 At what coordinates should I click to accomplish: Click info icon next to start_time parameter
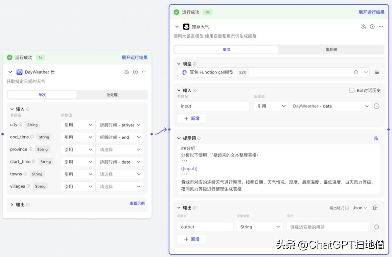[33, 161]
